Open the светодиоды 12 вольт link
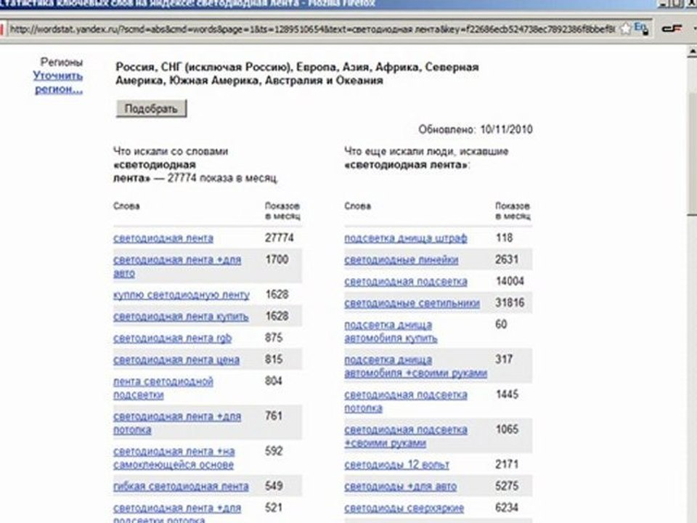 tap(396, 465)
